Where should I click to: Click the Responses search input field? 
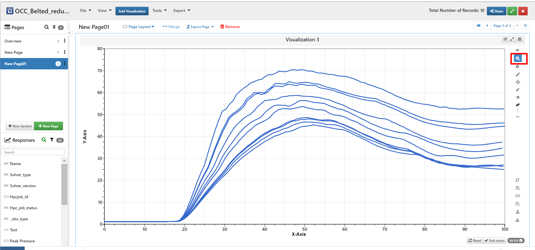pos(33,152)
